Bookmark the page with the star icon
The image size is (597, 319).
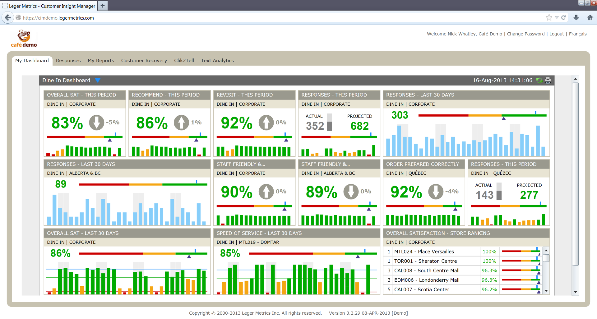coord(549,18)
